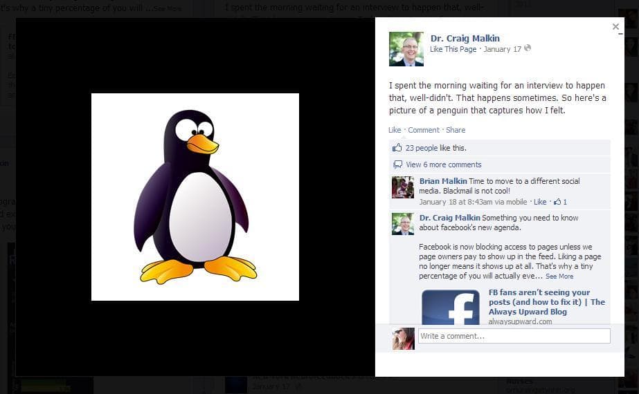Open Dr. Craig Malkin's header profile picture
The height and width of the screenshot is (394, 639).
(x=406, y=49)
